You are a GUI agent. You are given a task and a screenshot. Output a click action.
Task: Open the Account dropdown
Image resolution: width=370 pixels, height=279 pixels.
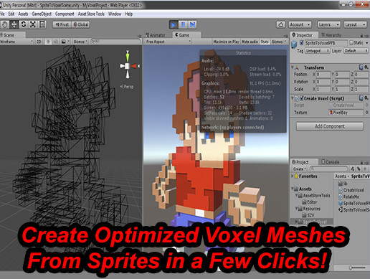300,24
